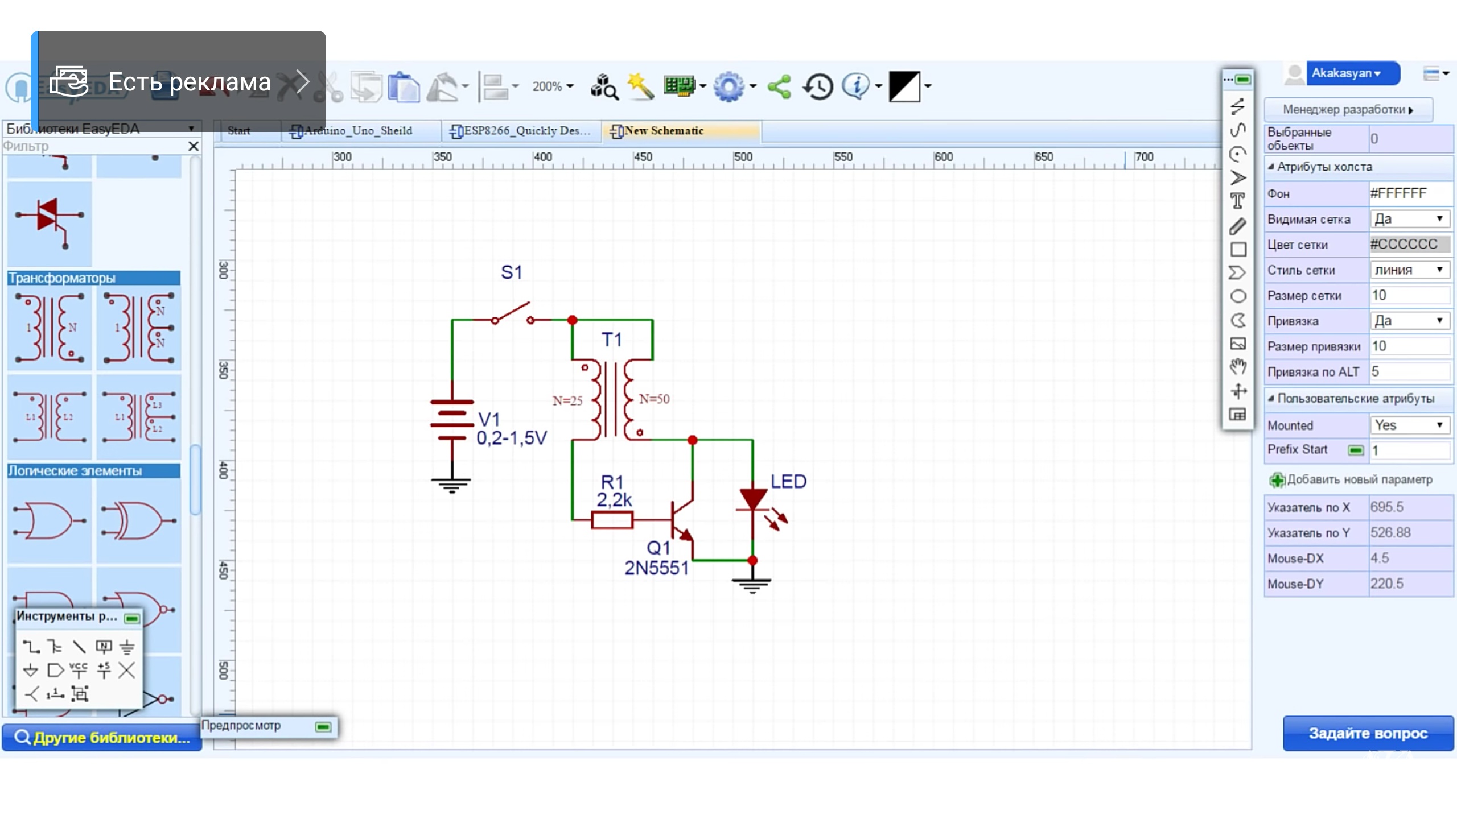Minimize the wiring tools floating panel
This screenshot has width=1457, height=819.
(x=132, y=618)
